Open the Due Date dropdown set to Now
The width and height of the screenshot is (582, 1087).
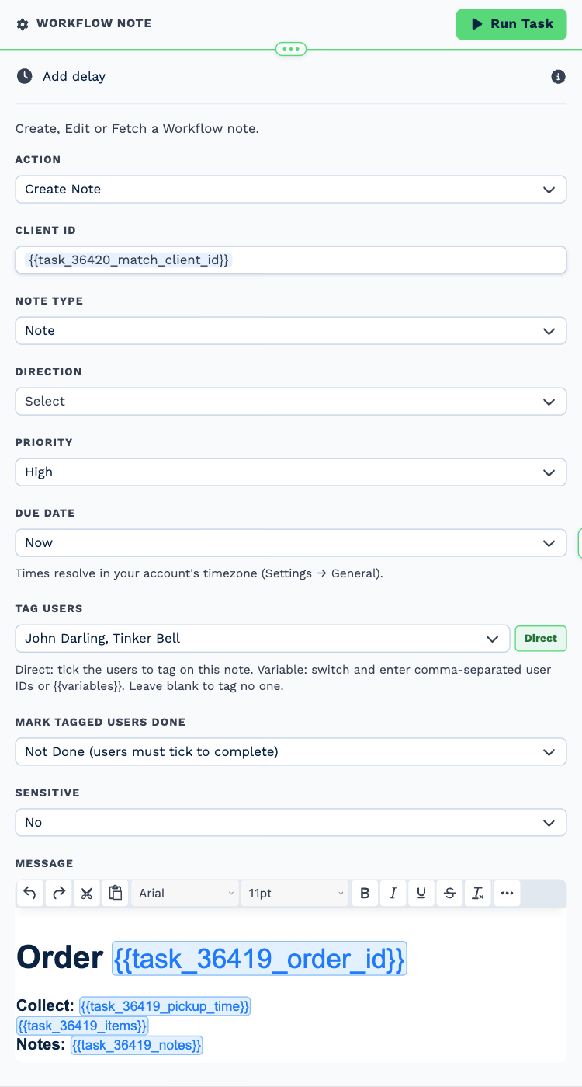(x=291, y=543)
